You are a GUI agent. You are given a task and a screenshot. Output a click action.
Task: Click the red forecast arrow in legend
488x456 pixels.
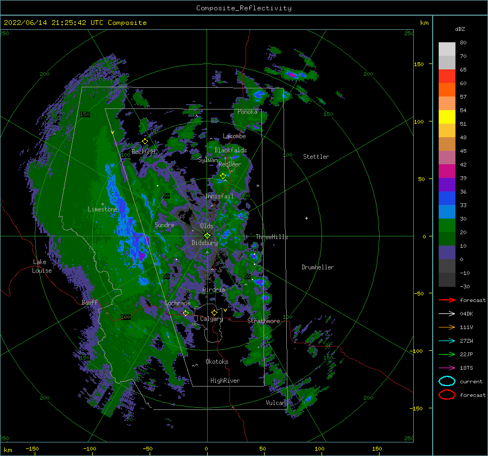(x=447, y=300)
